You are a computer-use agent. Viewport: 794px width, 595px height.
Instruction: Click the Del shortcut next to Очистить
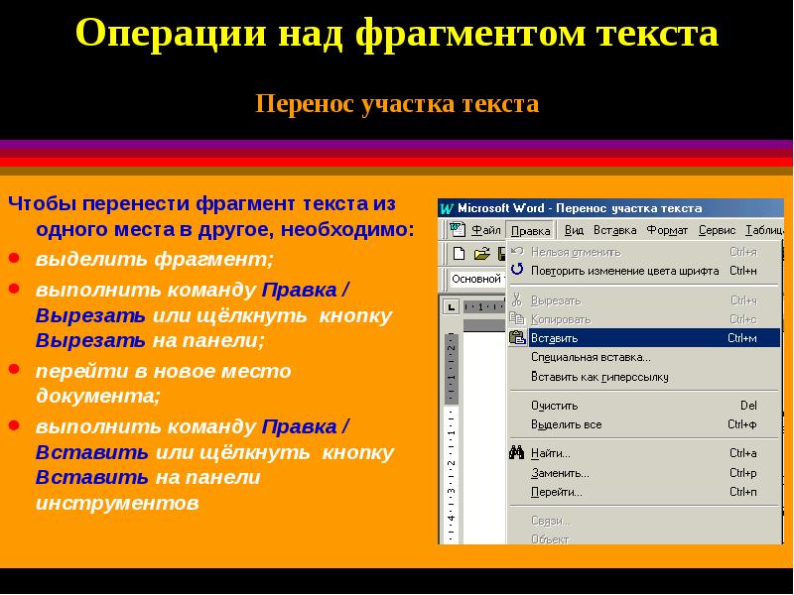click(748, 406)
